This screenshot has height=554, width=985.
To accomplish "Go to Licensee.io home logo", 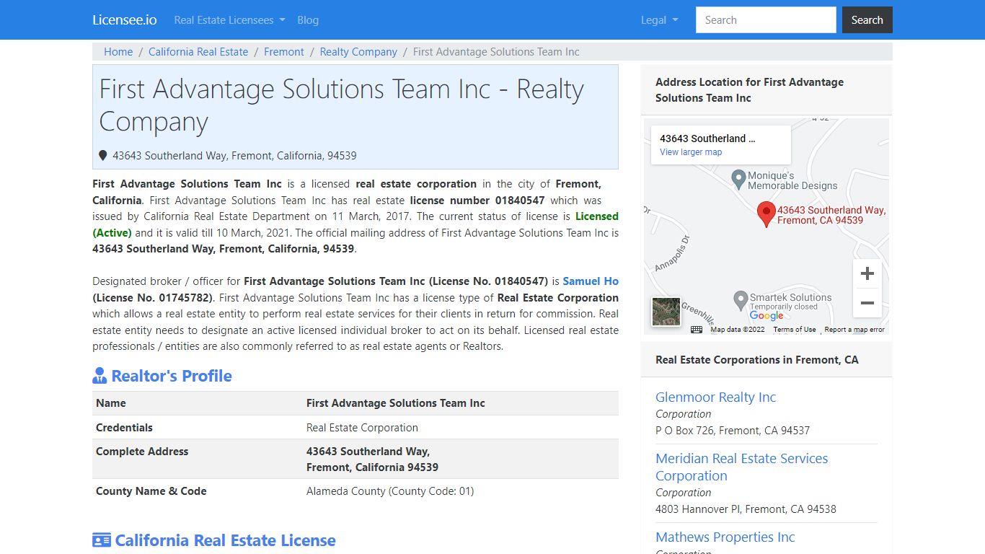I will [125, 20].
